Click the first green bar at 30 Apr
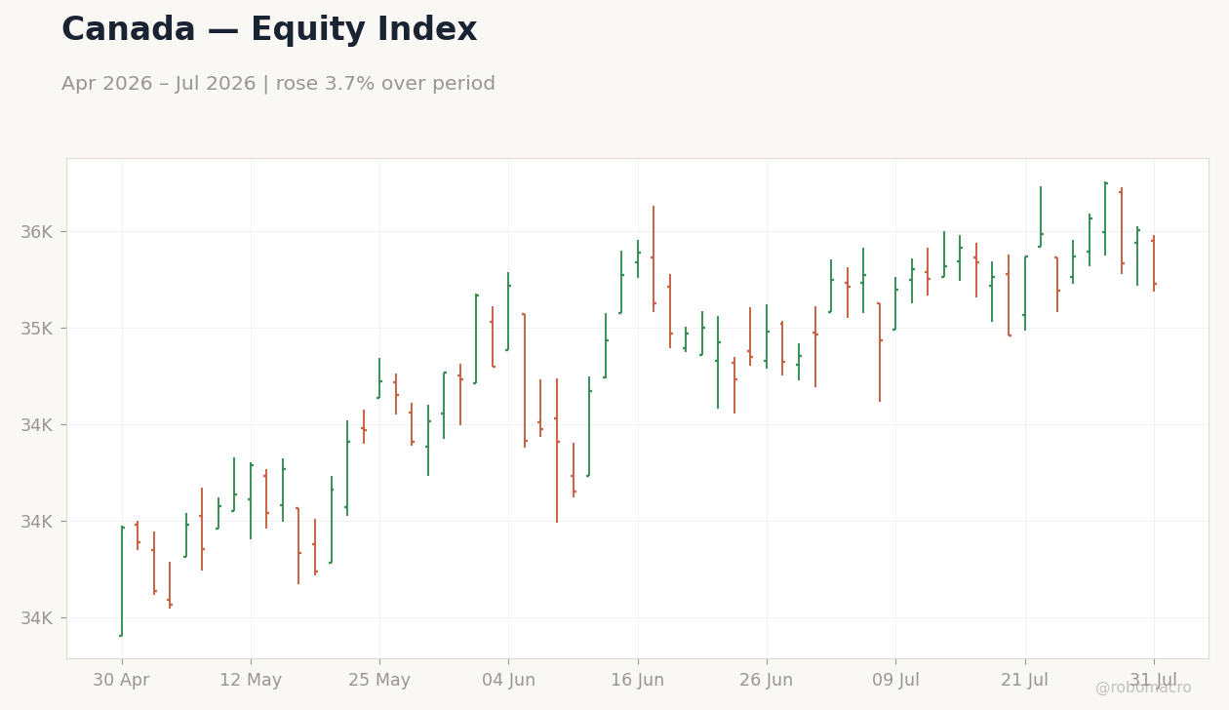The image size is (1229, 710). (x=121, y=581)
